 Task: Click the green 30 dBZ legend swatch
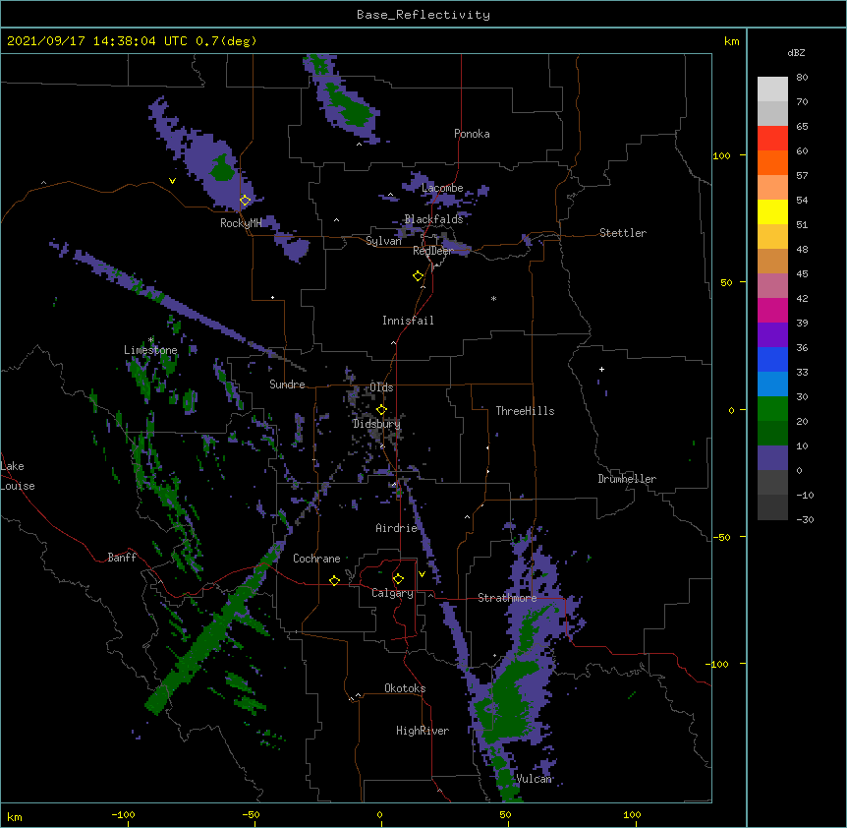point(772,409)
